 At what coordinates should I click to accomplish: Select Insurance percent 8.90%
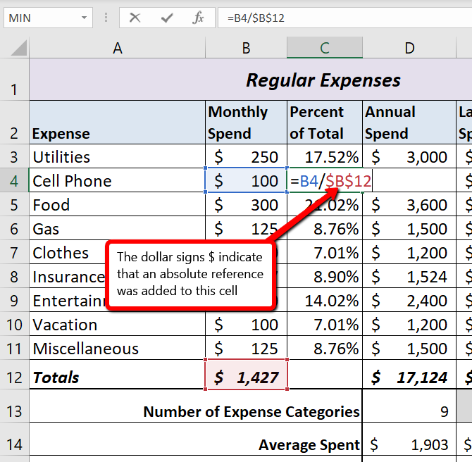click(x=325, y=275)
